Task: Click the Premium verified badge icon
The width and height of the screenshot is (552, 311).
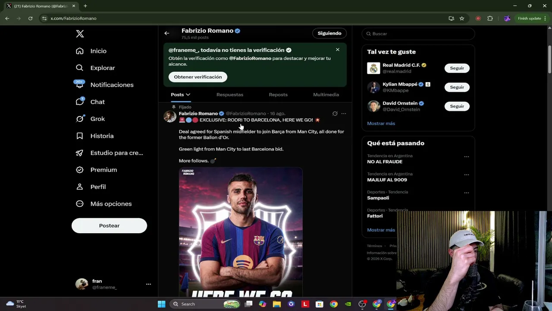Action: click(80, 170)
